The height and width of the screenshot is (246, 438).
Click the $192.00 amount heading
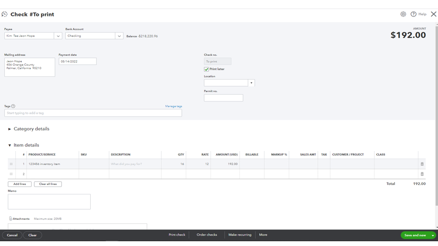pos(408,35)
